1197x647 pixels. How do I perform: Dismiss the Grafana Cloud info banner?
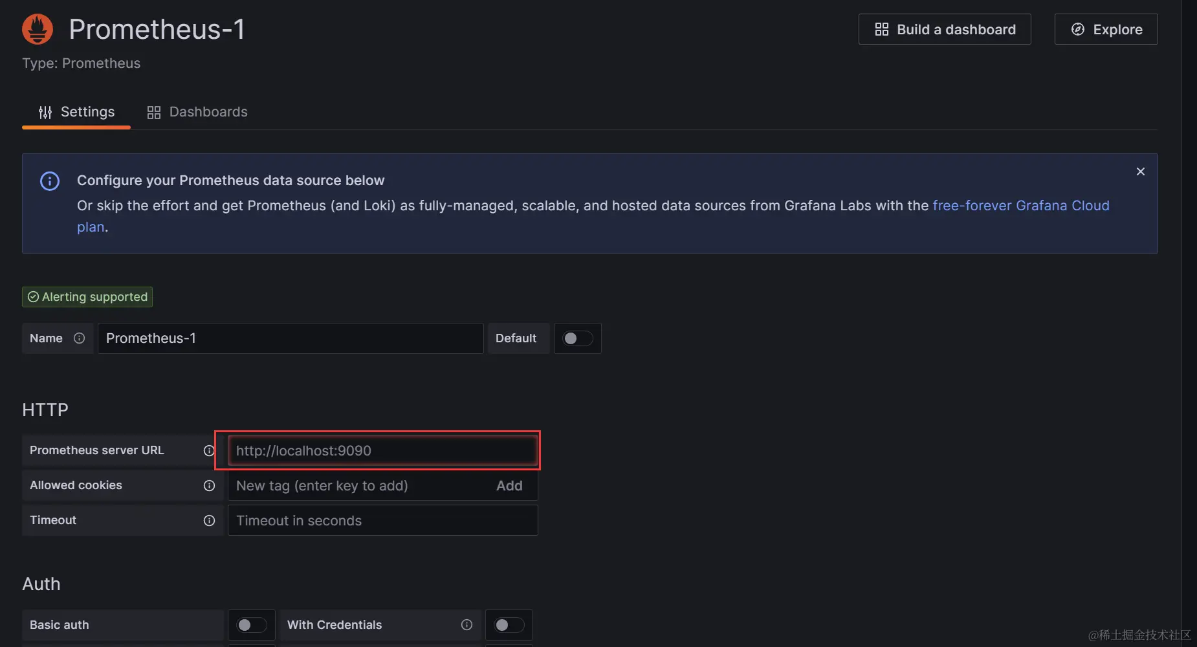coord(1141,171)
